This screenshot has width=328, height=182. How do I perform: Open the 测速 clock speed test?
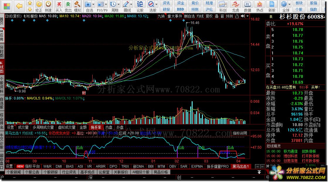(x=48, y=4)
